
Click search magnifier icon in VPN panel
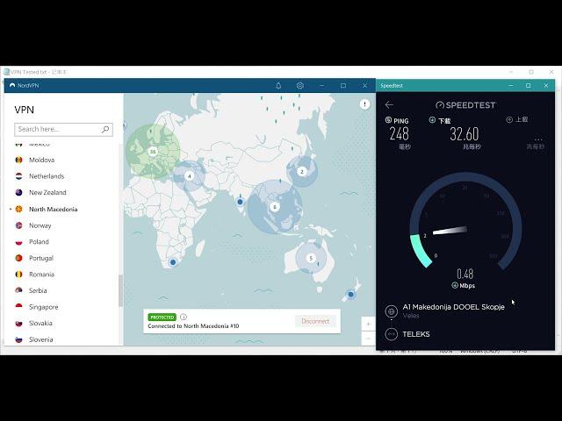pos(105,129)
